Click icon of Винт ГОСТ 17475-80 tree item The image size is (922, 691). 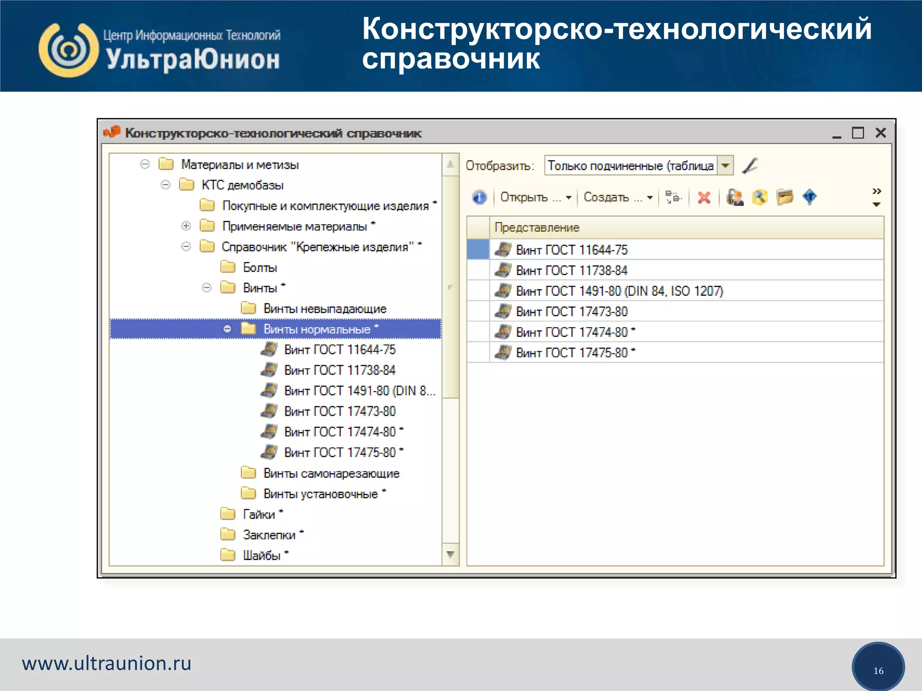(269, 452)
